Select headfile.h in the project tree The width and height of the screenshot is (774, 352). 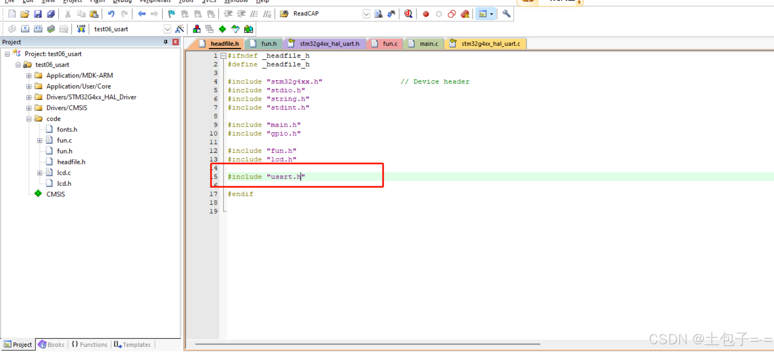point(71,162)
